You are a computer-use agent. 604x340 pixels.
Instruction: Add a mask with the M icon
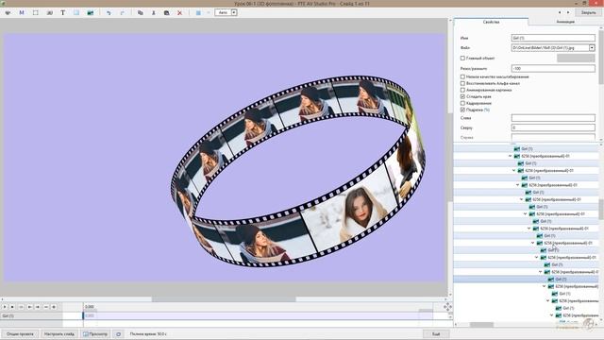(22, 12)
